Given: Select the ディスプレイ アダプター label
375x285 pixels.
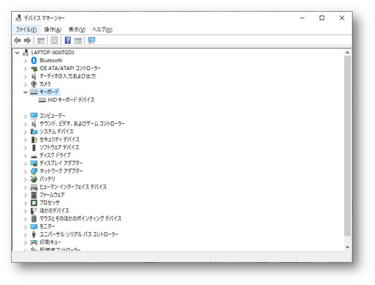Looking at the screenshot, I should pyautogui.click(x=61, y=163).
